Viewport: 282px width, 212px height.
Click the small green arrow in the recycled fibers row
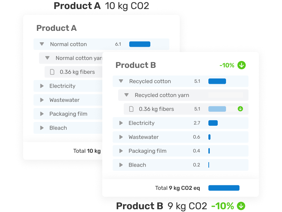[241, 109]
